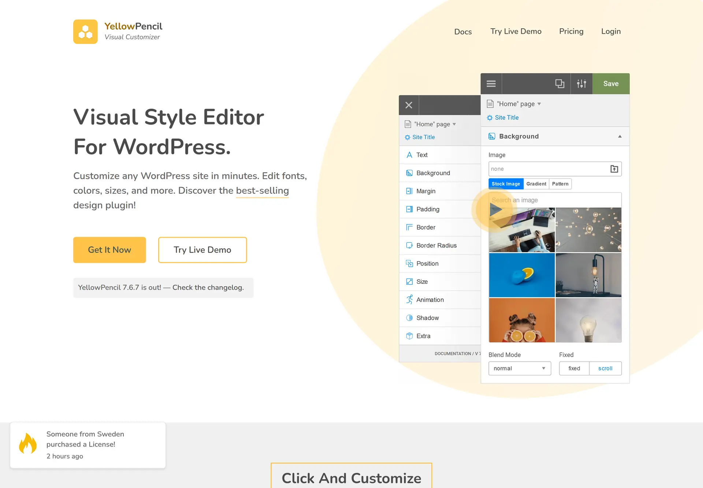This screenshot has height=488, width=703.
Task: Click the green Save button
Action: (x=611, y=84)
